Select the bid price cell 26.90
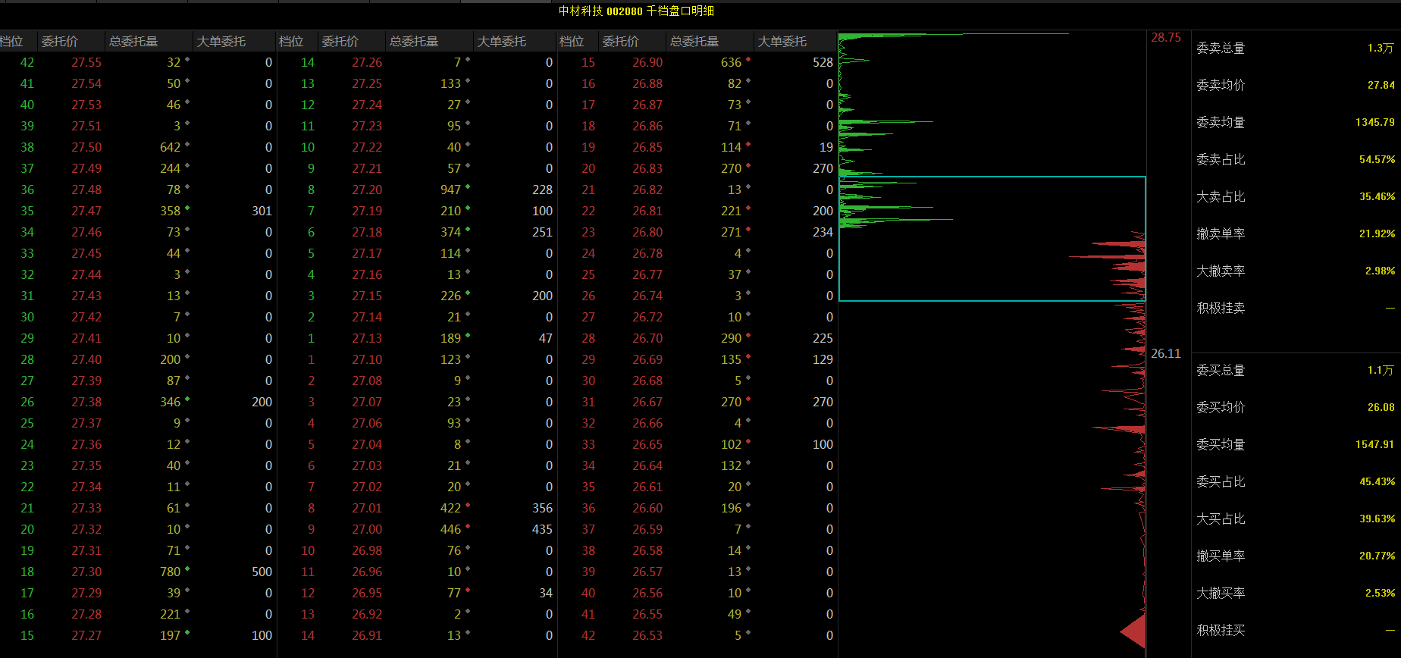This screenshot has height=658, width=1401. (647, 62)
